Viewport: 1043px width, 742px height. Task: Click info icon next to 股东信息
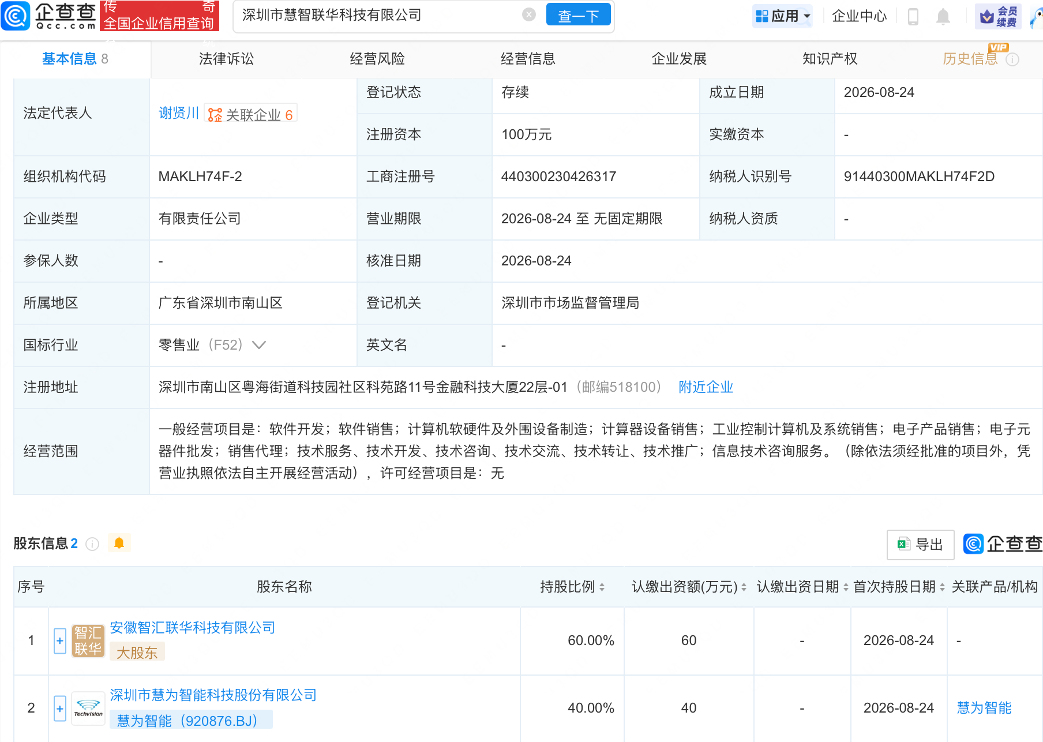(92, 544)
